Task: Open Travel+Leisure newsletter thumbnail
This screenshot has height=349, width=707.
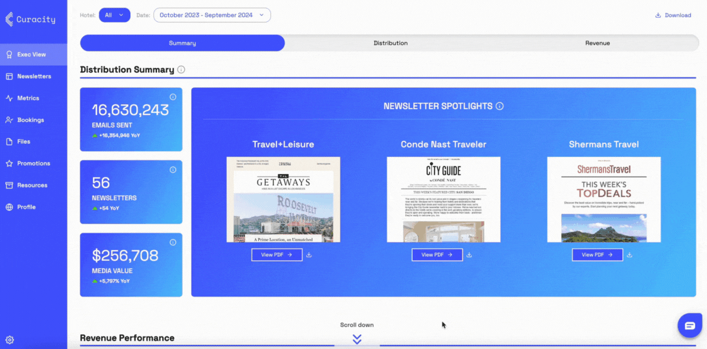Action: coord(283,199)
